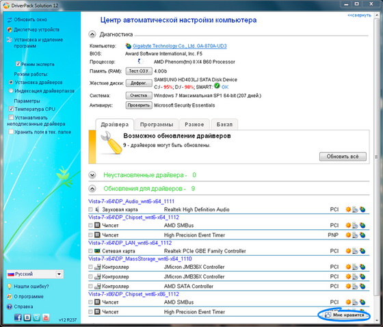Switch to the Программы tab
Image resolution: width=383 pixels, height=327 pixels.
[x=157, y=125]
